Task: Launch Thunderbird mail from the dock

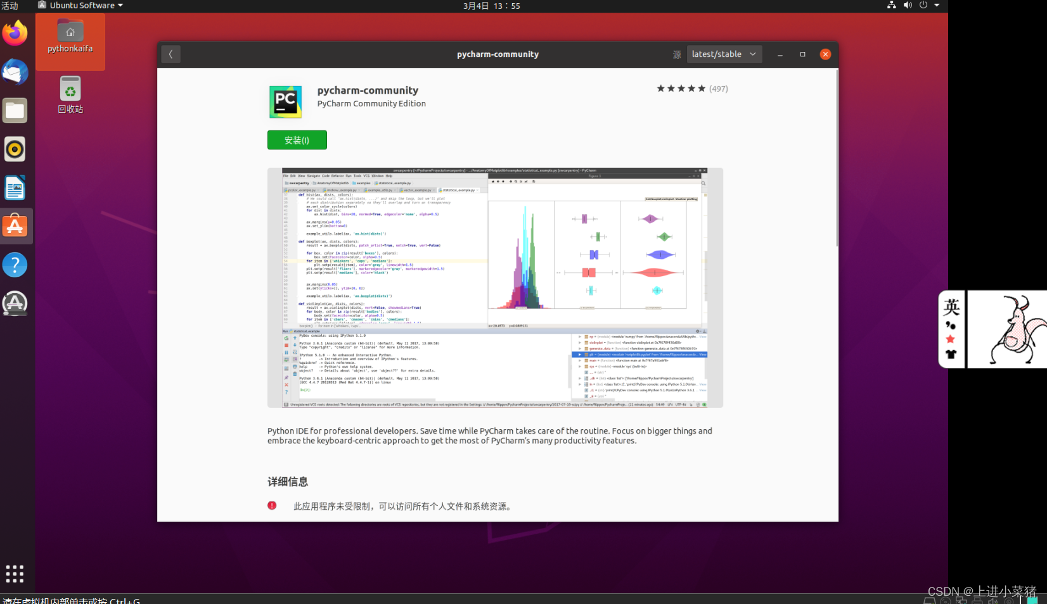Action: [15, 72]
